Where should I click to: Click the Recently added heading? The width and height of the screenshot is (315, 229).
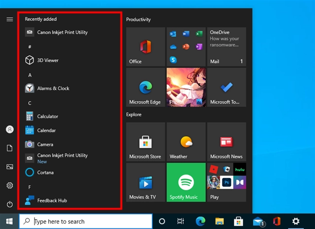point(41,19)
